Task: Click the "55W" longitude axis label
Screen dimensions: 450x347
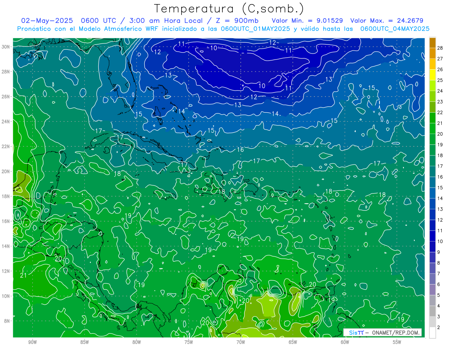Action: click(x=397, y=342)
